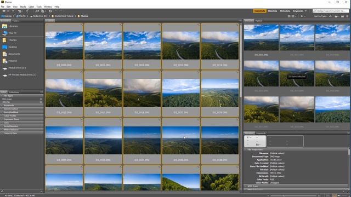Open the Sort by Type dropdown
The width and height of the screenshot is (351, 197).
(320, 16)
